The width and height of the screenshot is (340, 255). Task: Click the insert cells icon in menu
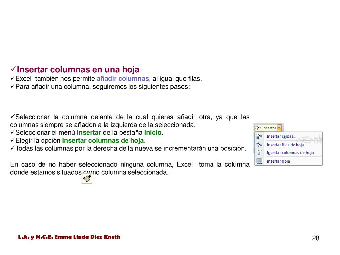[x=259, y=136]
